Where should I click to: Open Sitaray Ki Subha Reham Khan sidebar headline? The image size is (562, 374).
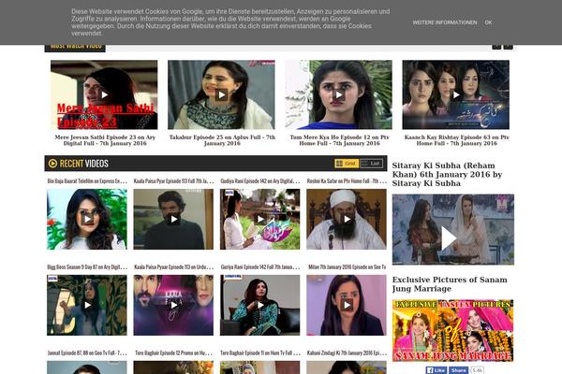(447, 174)
